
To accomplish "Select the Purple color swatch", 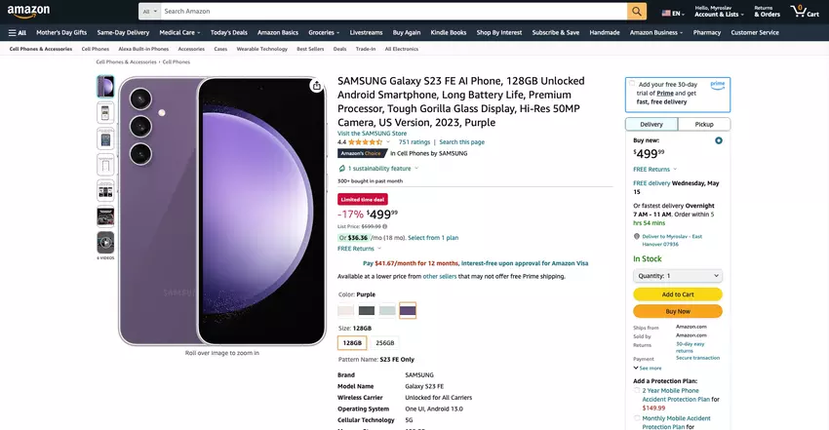I will [x=408, y=311].
